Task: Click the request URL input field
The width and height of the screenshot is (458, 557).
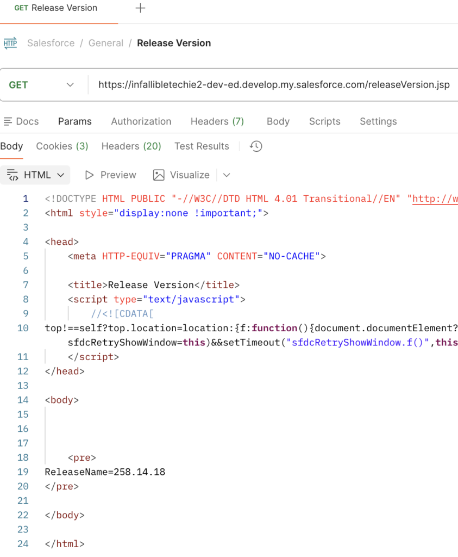Action: (x=274, y=85)
